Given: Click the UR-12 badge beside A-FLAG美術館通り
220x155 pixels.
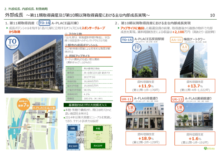Looking at the screenshot, I should 177,99.
